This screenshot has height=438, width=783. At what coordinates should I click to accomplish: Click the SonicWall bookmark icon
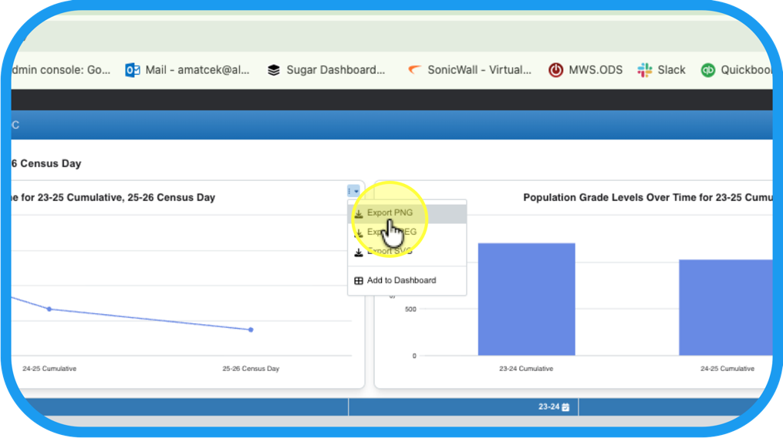[415, 70]
